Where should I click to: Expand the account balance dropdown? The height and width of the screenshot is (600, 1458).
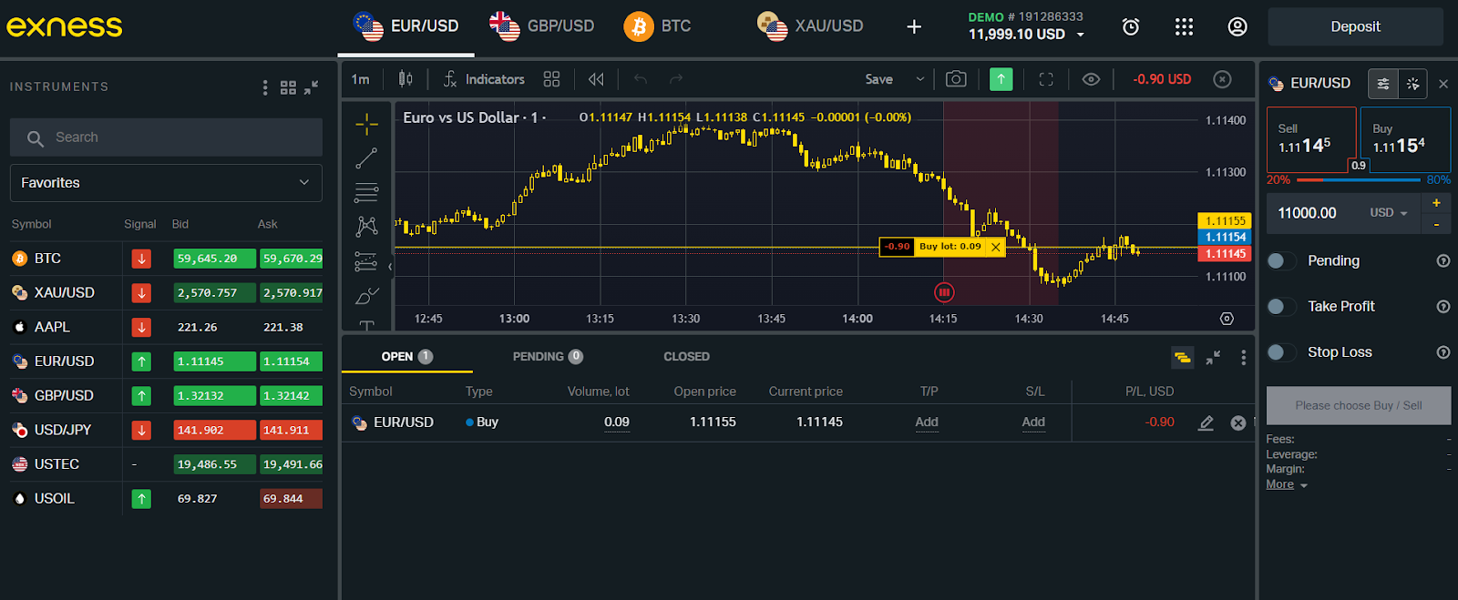click(x=1081, y=35)
